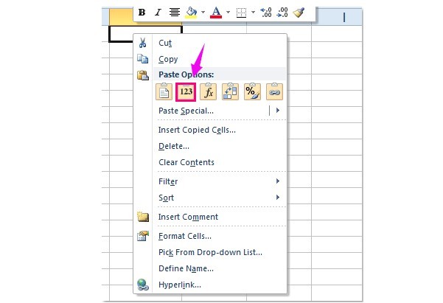The image size is (443, 303).
Task: Select Copy from the context menu
Action: [168, 59]
